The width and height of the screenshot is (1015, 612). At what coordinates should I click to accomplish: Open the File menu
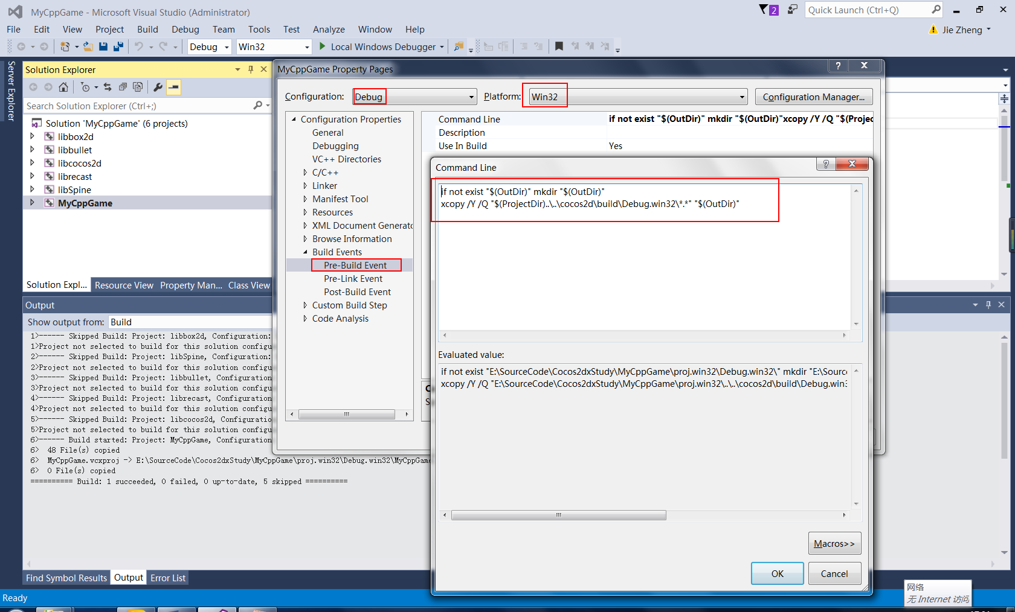[x=13, y=30]
